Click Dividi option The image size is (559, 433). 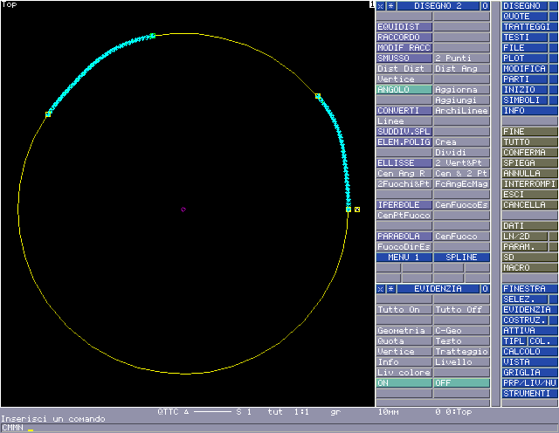point(462,153)
